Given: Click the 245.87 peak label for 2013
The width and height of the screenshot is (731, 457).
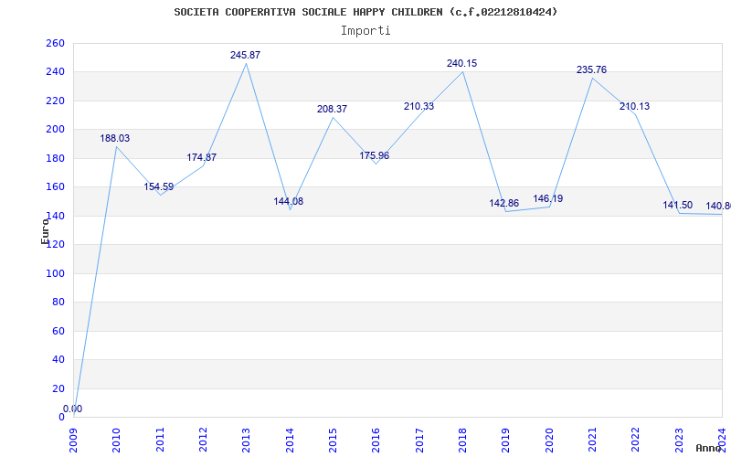Looking at the screenshot, I should [245, 56].
